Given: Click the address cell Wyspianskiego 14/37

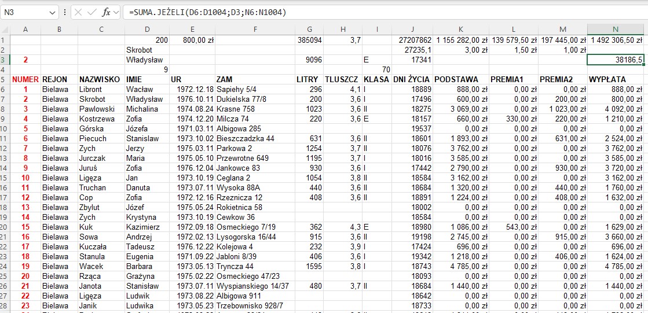Looking at the screenshot, I should 254,286.
